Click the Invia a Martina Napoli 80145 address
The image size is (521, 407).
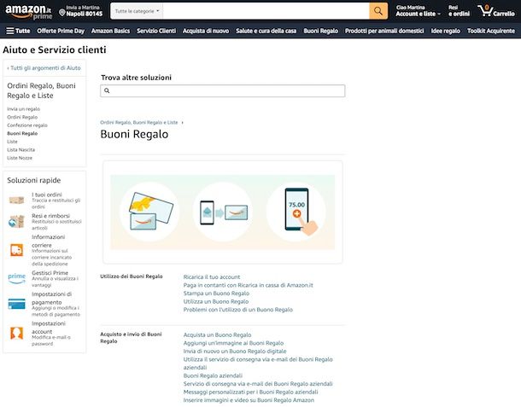point(81,11)
